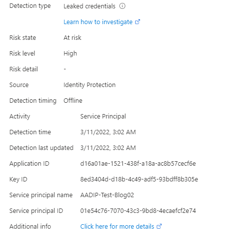
Task: Click the info icon beside Leaked credentials
Action: [x=122, y=6]
